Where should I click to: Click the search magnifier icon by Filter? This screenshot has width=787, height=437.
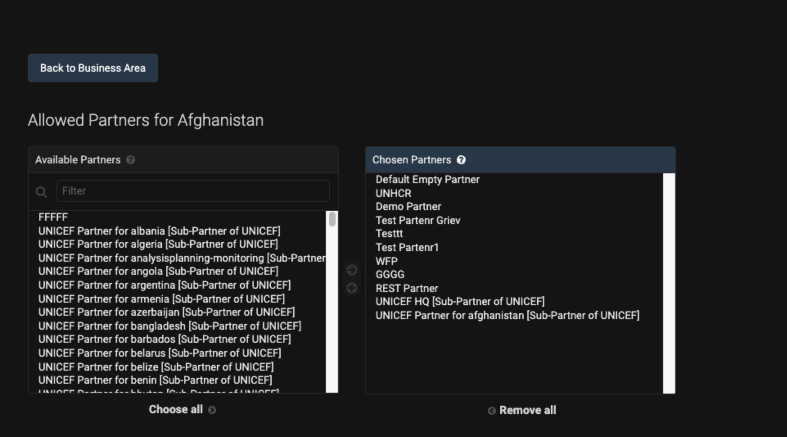(x=41, y=192)
